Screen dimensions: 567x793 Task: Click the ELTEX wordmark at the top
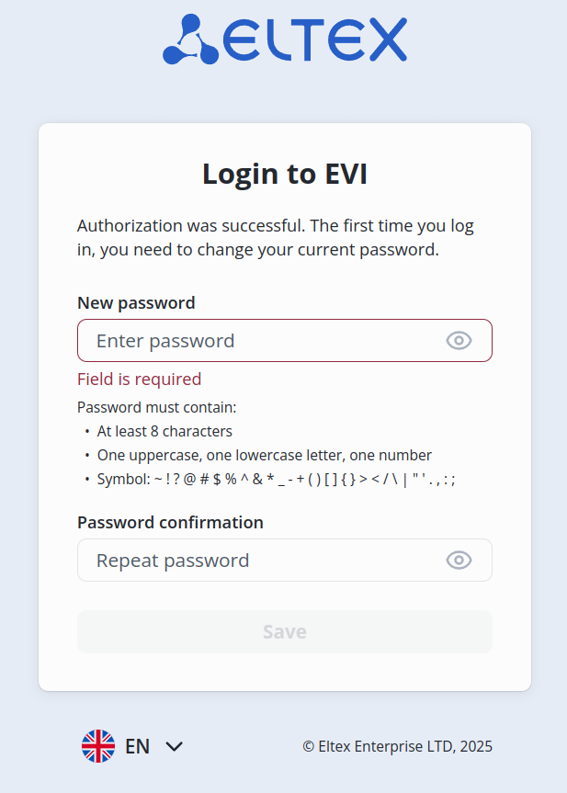[314, 40]
